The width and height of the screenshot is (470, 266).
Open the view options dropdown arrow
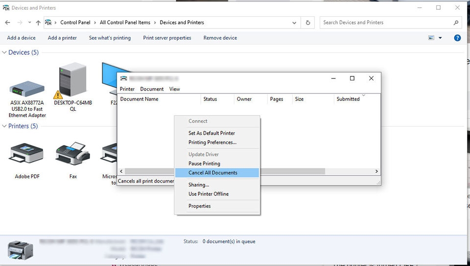pos(440,38)
